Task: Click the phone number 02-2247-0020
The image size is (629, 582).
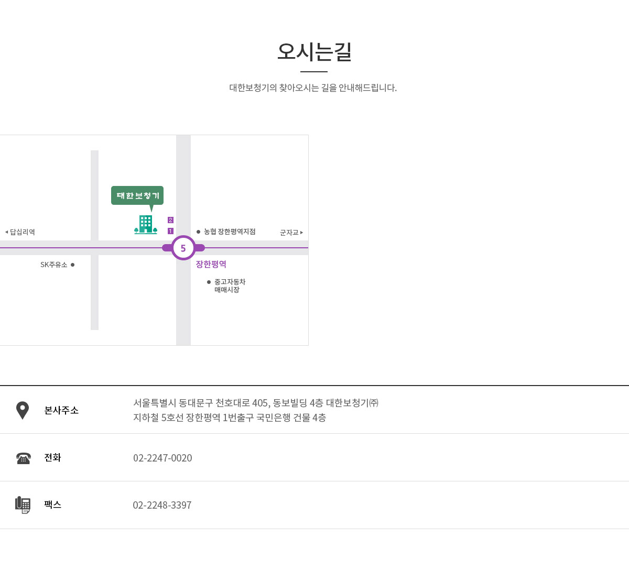Action: (162, 458)
